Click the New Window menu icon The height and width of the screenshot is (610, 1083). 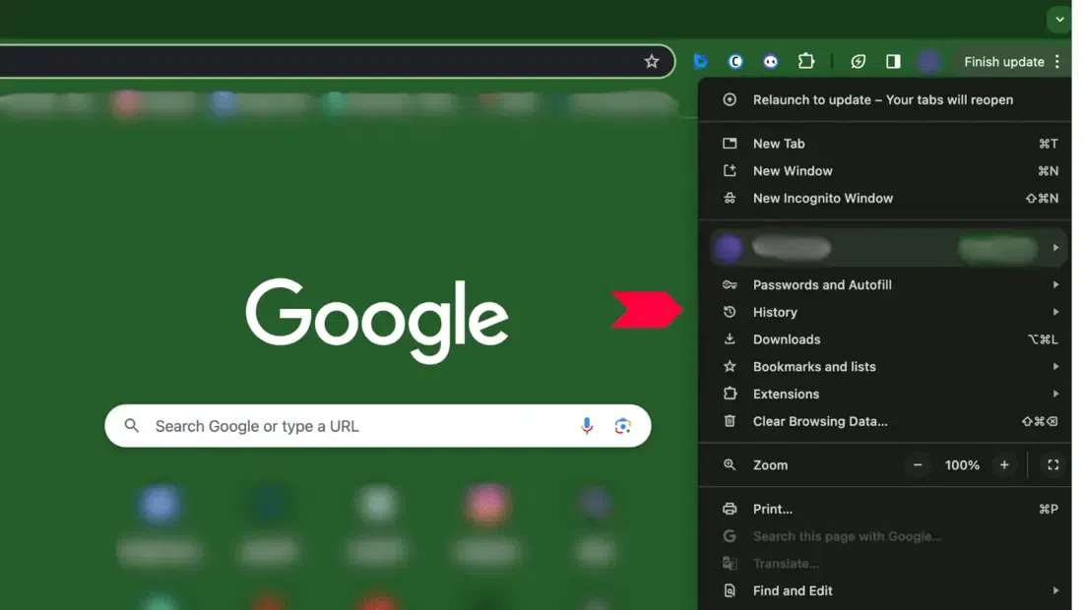point(730,170)
